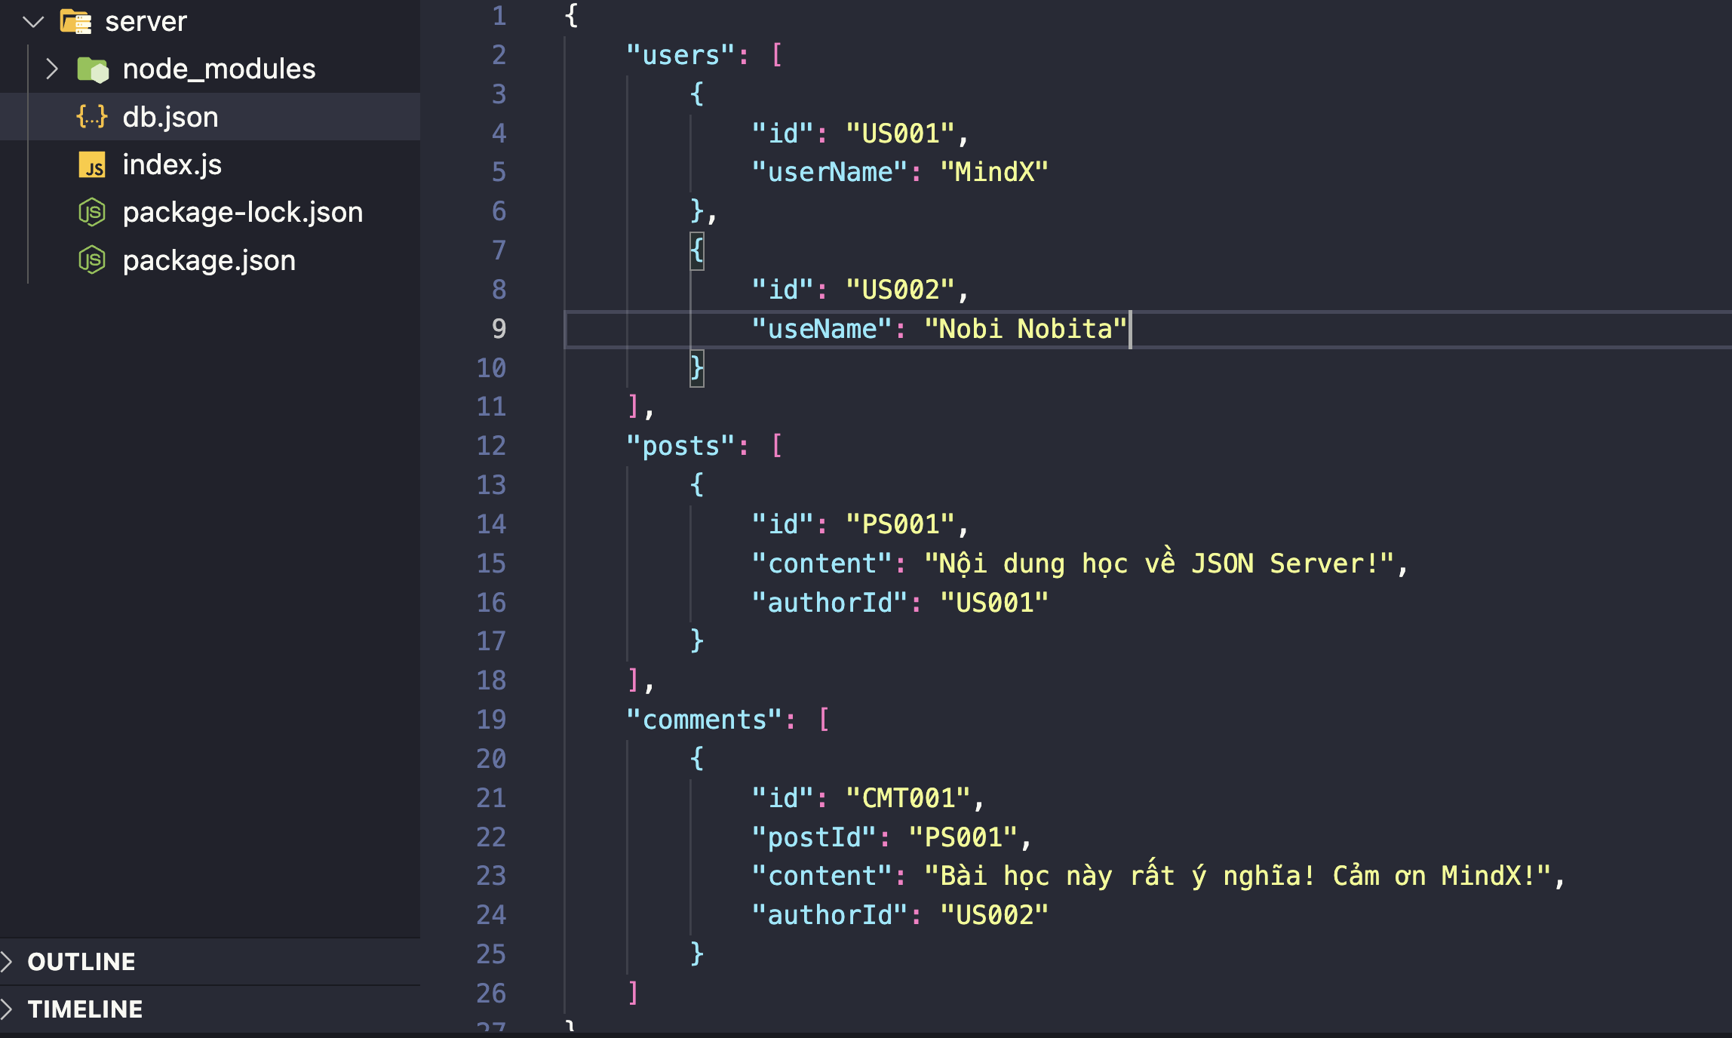Open package-lock.json in the explorer
The image size is (1732, 1038).
coord(242,213)
